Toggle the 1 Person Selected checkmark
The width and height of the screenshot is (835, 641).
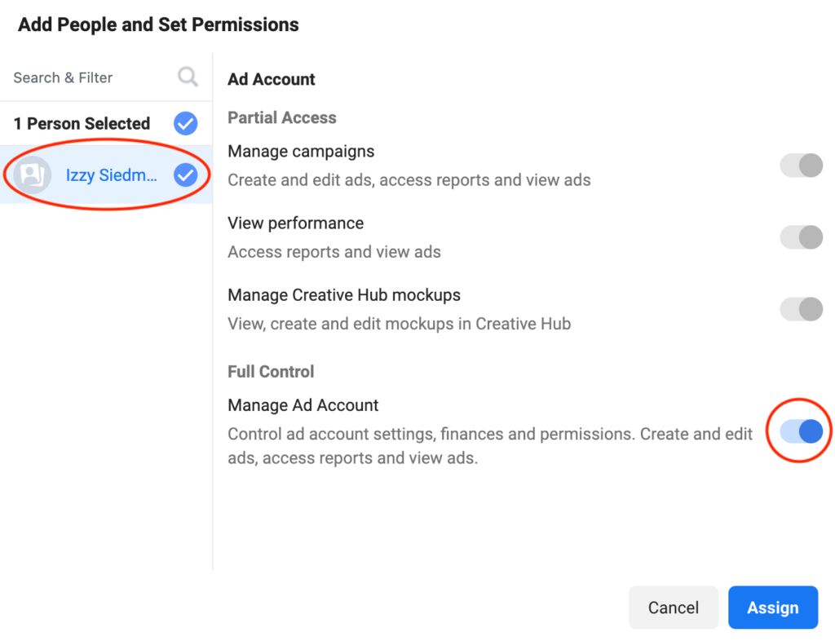(x=185, y=123)
